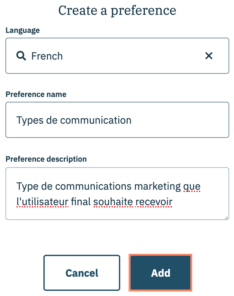
Task: Click the word Types in Preference name
Action: (x=29, y=120)
